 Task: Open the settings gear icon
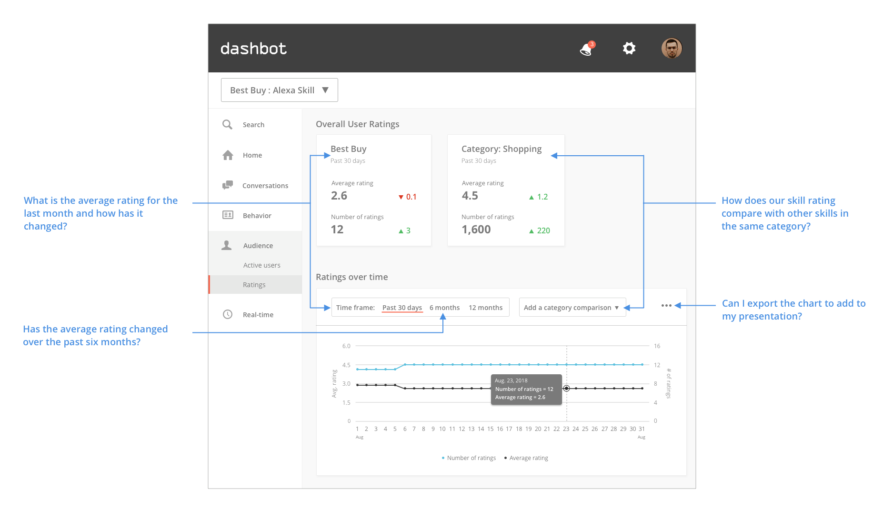pos(629,48)
